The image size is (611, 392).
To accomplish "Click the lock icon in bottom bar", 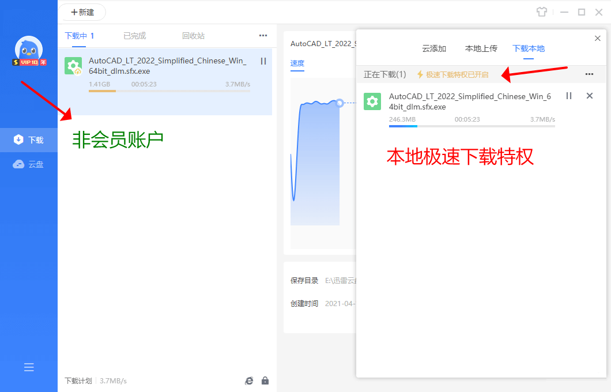I will (265, 380).
